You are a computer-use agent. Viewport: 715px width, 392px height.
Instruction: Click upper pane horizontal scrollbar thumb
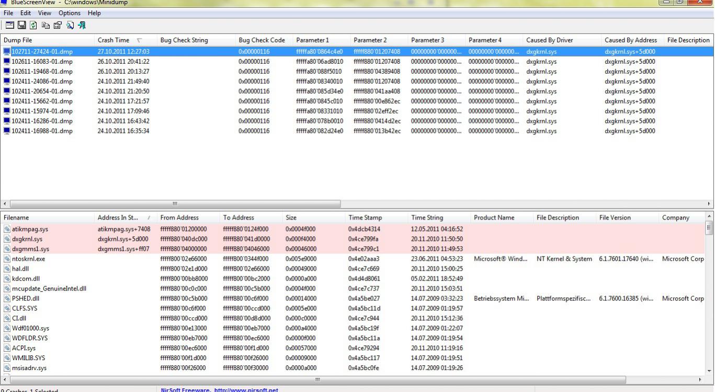175,204
